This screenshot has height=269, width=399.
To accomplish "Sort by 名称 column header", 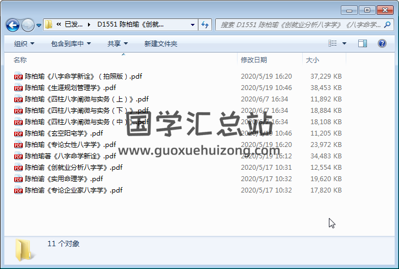I will [20, 60].
